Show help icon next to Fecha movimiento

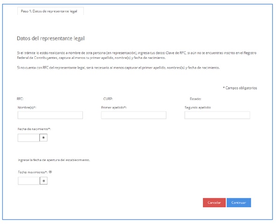50,172
